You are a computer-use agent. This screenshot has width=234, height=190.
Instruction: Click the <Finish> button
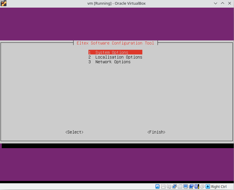(156, 132)
